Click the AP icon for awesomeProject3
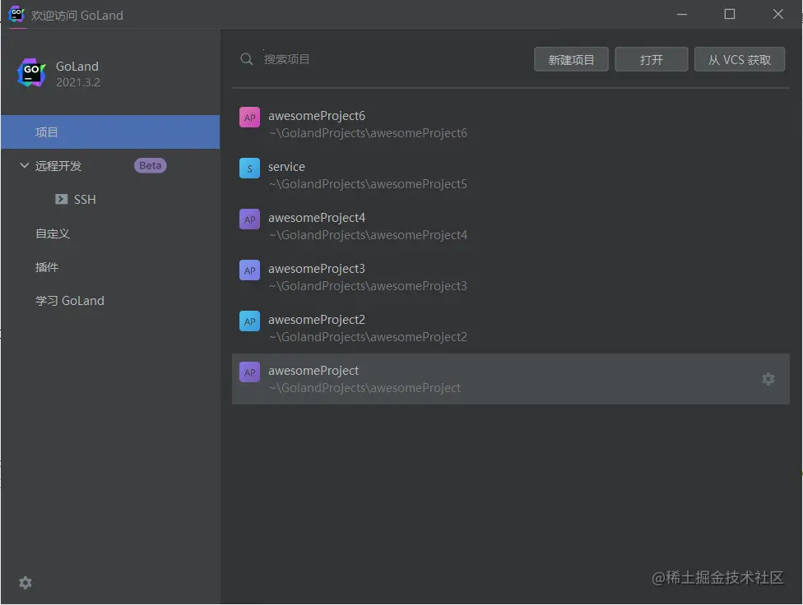 coord(249,270)
